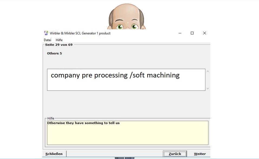259x159 pixels.
Task: Click the SCL Generator app icon in title bar
Action: point(46,33)
